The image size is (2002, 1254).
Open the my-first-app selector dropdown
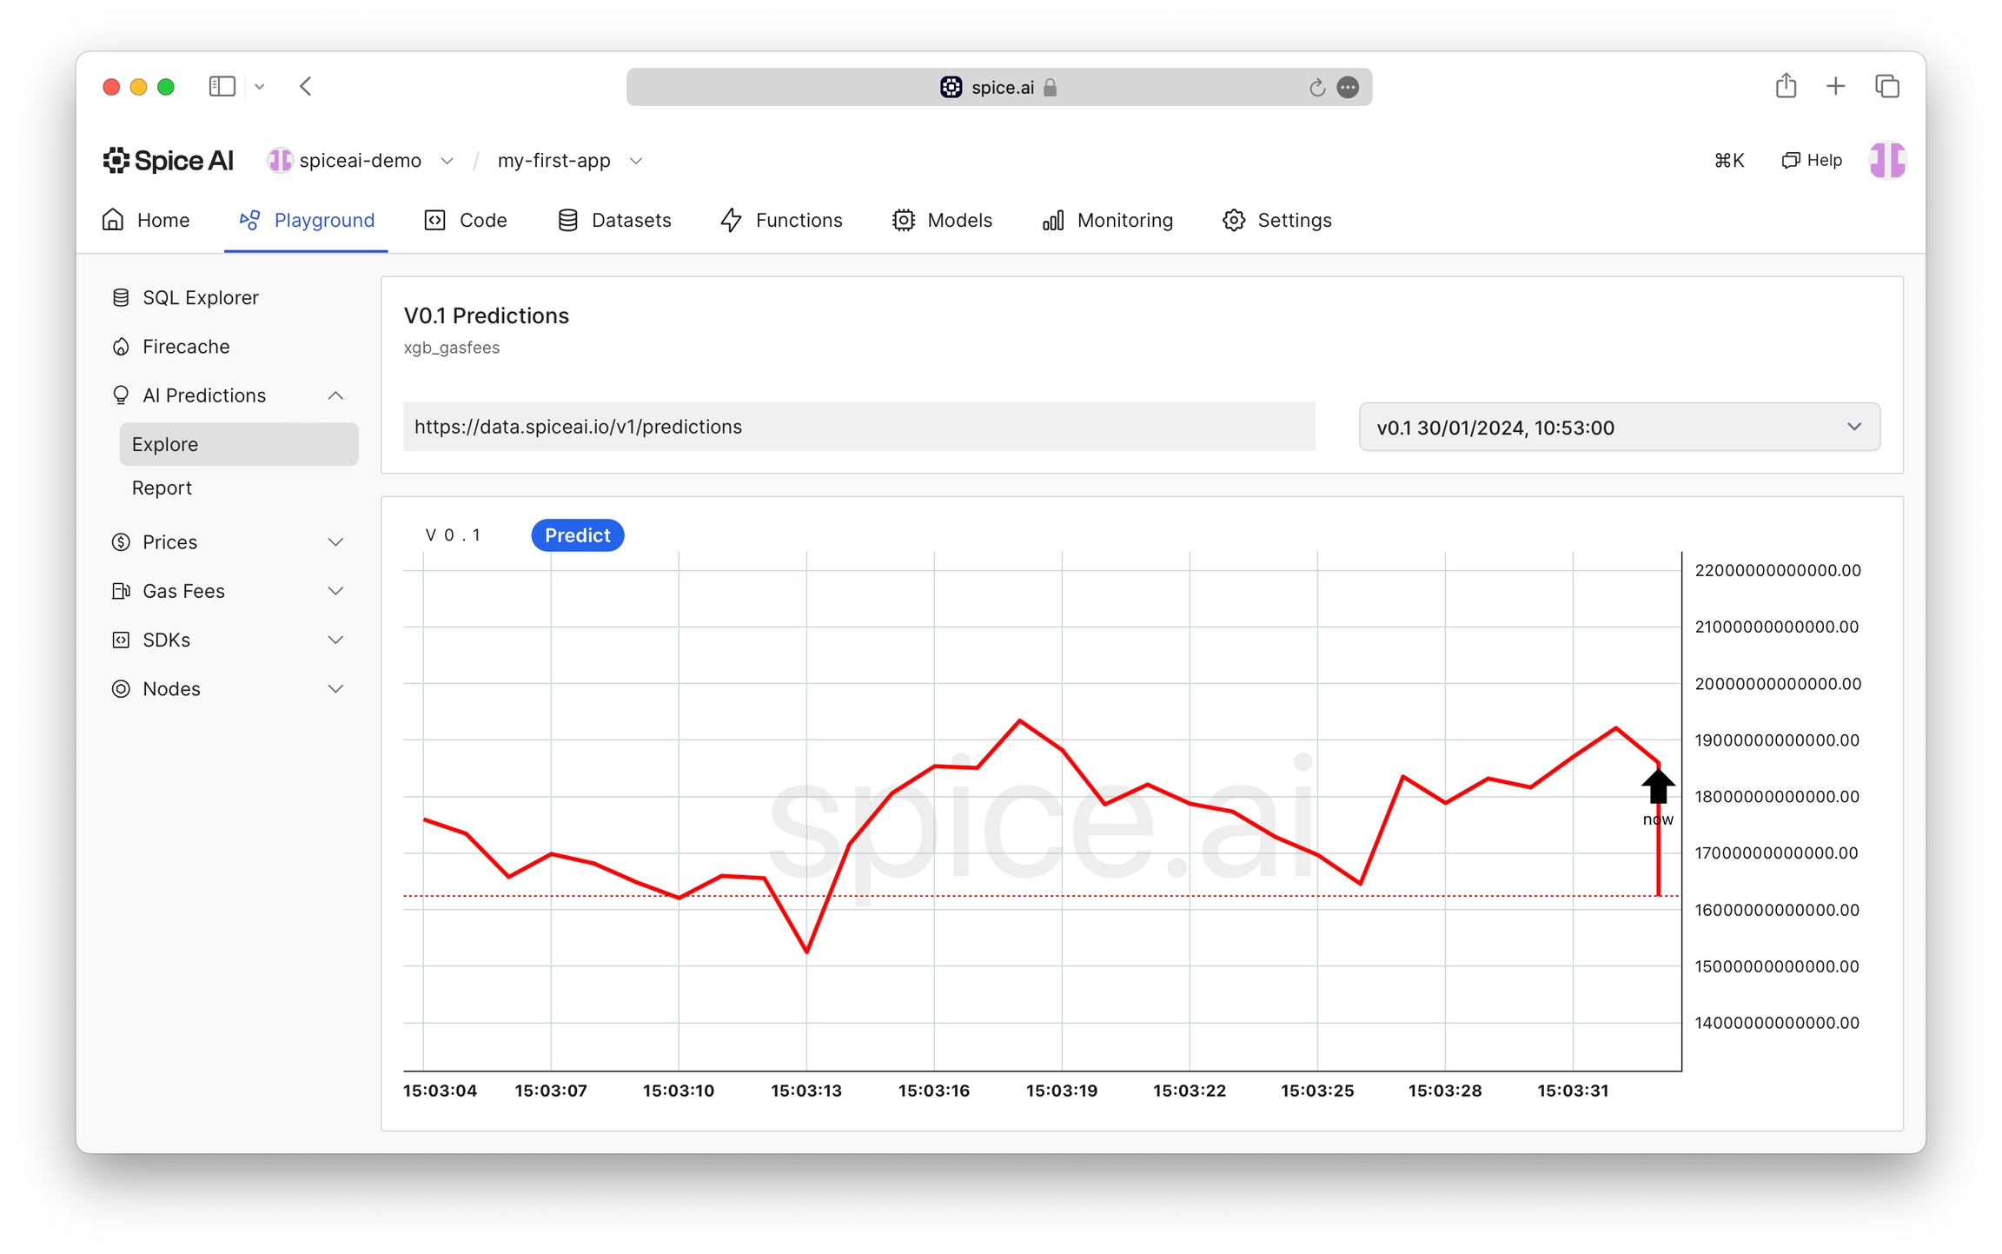coord(636,161)
